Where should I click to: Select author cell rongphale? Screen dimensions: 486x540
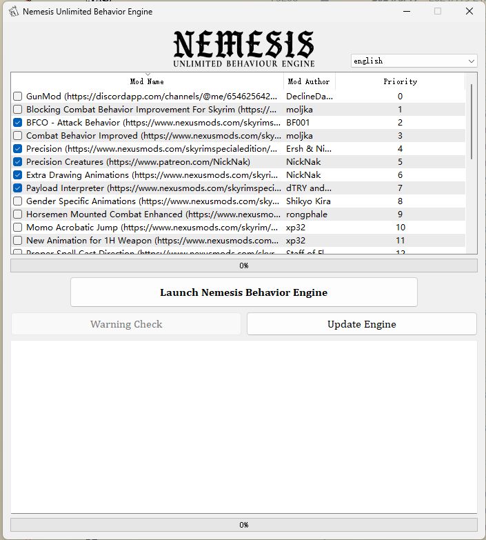(x=309, y=214)
